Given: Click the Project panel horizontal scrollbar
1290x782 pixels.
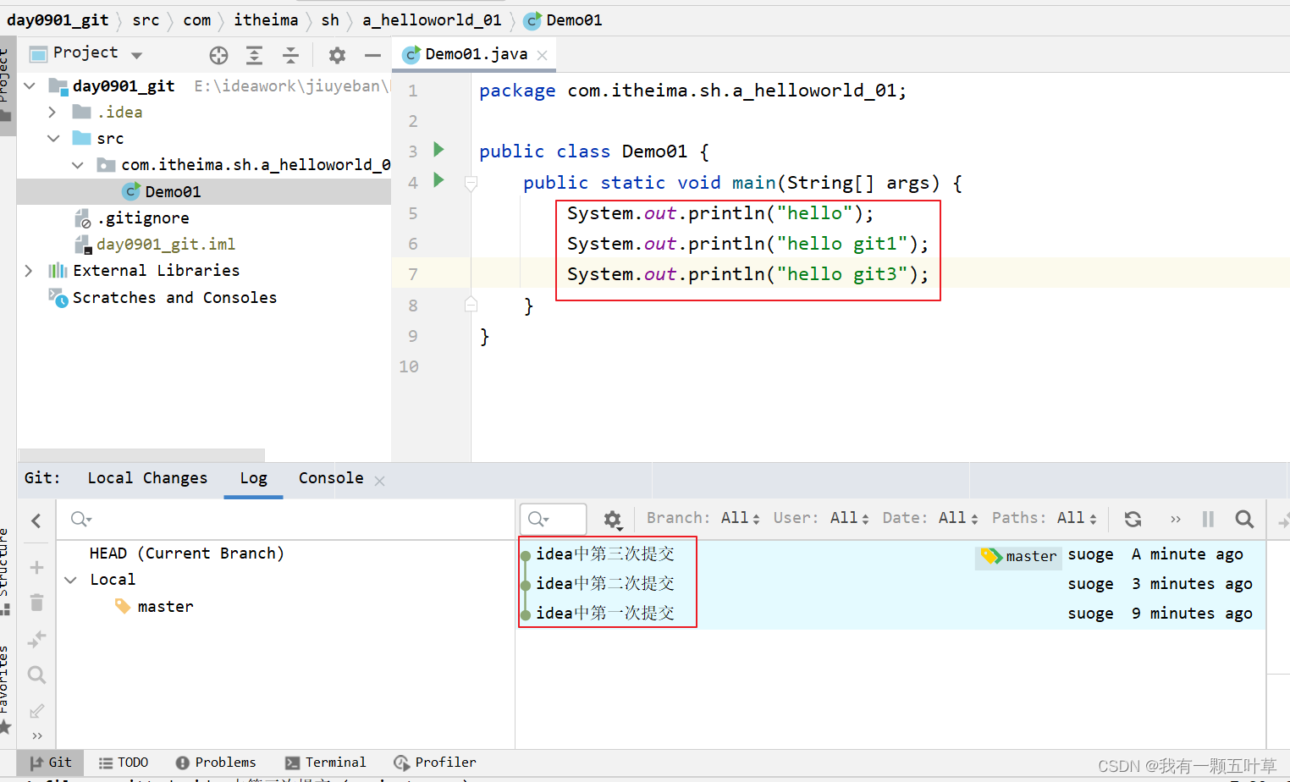Looking at the screenshot, I should pos(141,455).
